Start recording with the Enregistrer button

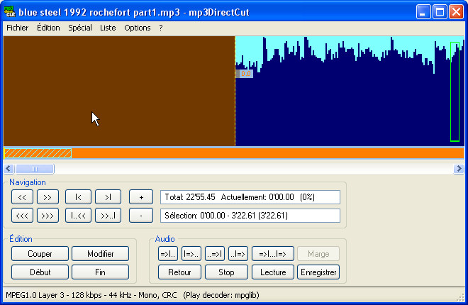coord(318,272)
